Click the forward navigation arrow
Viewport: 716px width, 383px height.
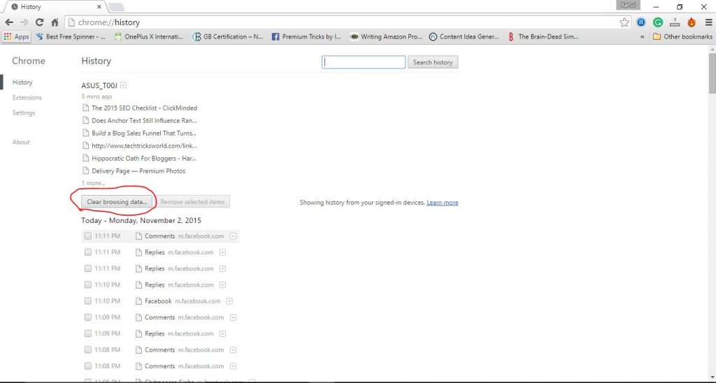[24, 22]
